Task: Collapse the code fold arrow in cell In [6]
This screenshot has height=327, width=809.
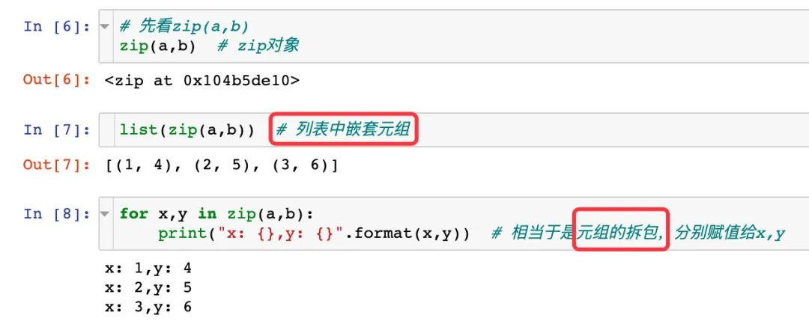Action: (x=104, y=26)
